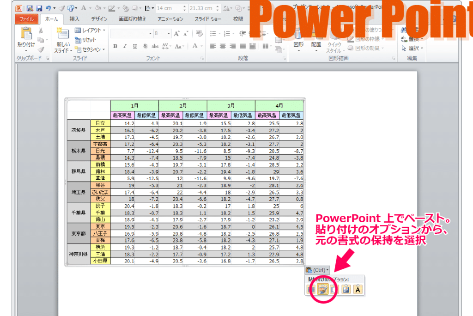Toggle Bold formatting
473x316 pixels.
click(x=115, y=46)
